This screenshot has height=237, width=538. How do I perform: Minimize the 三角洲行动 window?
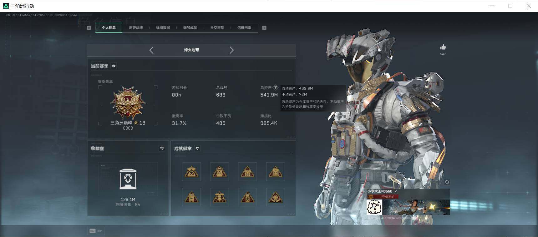click(x=492, y=6)
